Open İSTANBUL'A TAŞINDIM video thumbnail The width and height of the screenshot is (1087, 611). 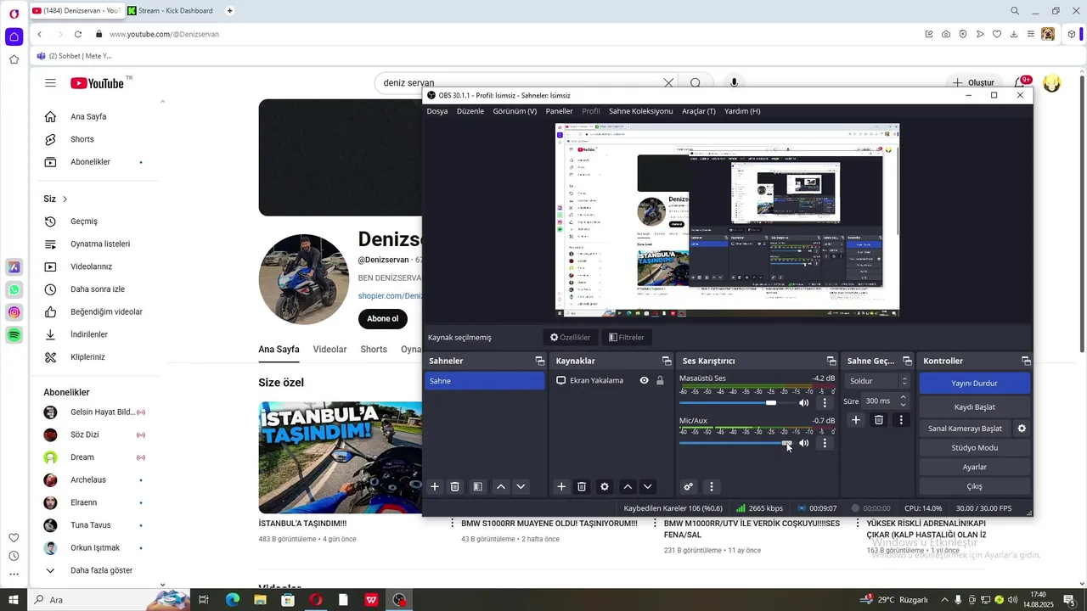click(x=341, y=456)
